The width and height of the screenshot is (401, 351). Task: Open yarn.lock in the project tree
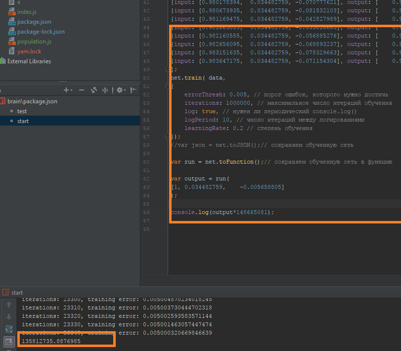point(29,51)
